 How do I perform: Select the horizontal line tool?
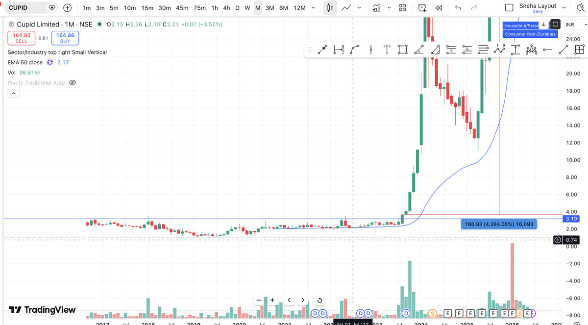(x=547, y=50)
